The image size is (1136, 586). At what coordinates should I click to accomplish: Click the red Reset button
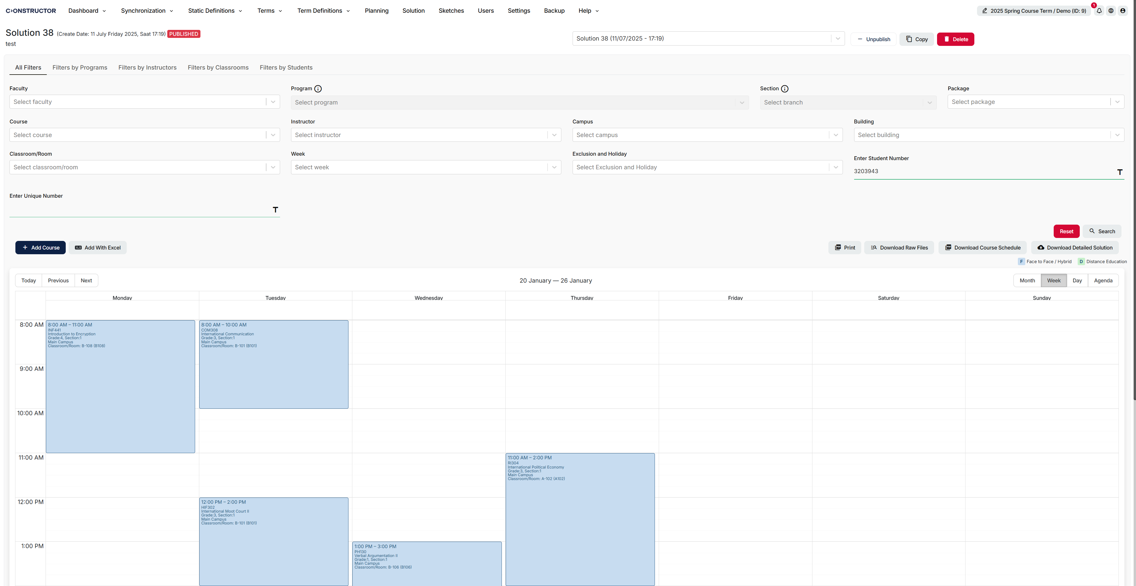pos(1066,231)
